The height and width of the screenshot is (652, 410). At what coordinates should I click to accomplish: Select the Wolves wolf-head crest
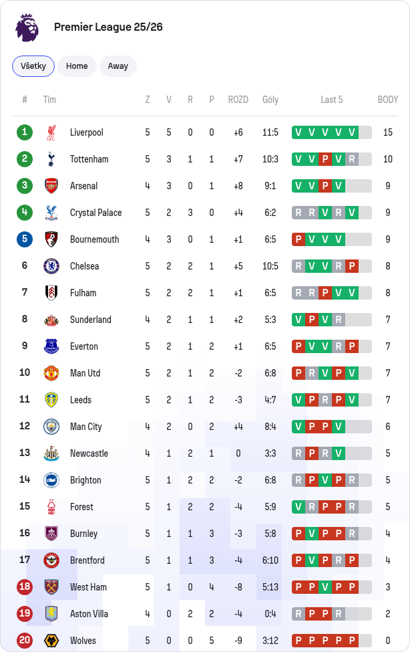(x=51, y=641)
